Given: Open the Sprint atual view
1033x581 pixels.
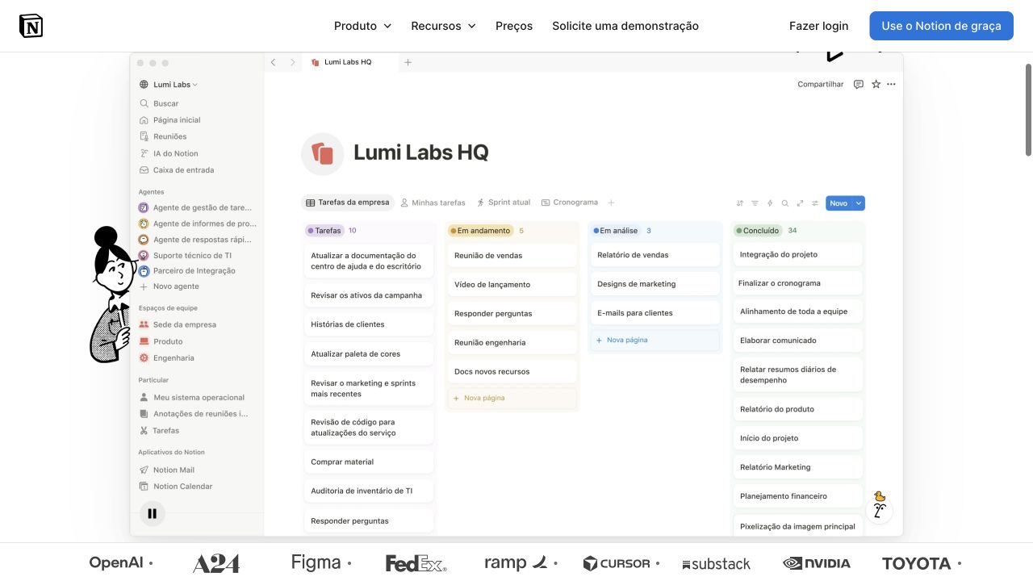Looking at the screenshot, I should [x=504, y=203].
